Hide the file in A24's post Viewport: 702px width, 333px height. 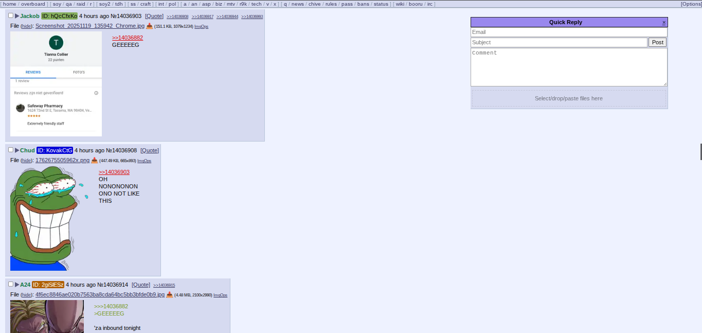click(26, 295)
